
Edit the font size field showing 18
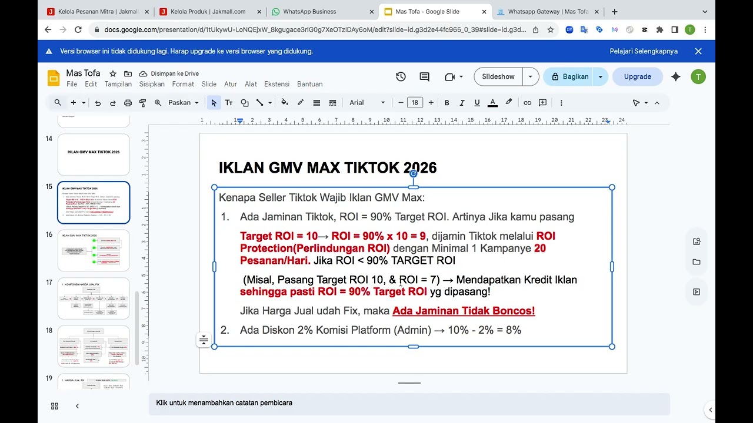pos(415,103)
